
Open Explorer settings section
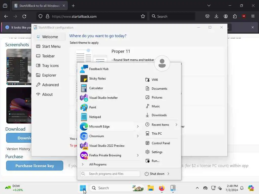(49, 75)
